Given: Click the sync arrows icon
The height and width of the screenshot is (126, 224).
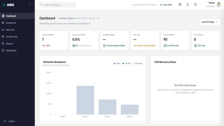Looking at the screenshot, I should coord(161,5).
